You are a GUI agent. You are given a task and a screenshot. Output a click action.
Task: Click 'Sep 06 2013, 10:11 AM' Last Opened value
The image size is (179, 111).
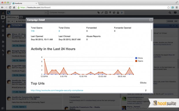coord(42,40)
